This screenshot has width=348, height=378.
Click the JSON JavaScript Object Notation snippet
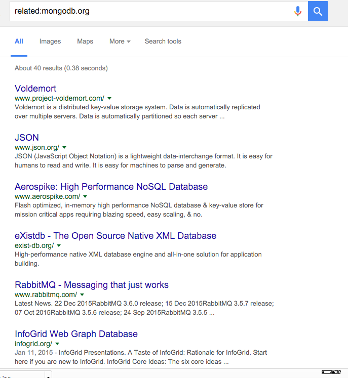pyautogui.click(x=143, y=161)
